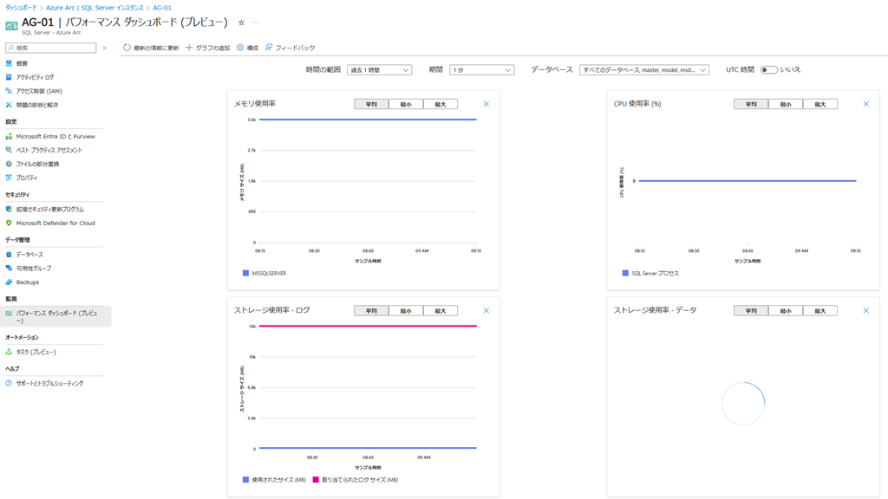Open Microsoft Defender for Cloud

pos(55,223)
